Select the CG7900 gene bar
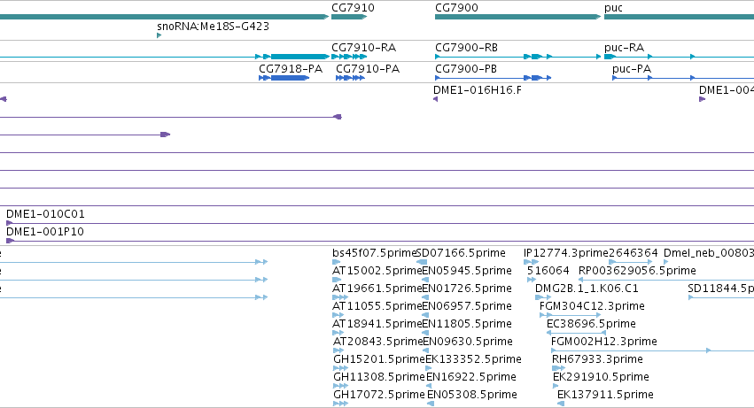754x408 pixels. (x=518, y=17)
